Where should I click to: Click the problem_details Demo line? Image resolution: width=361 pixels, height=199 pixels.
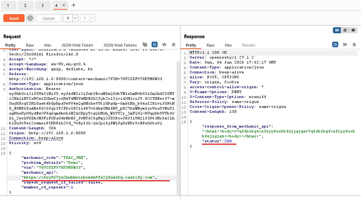point(52,162)
